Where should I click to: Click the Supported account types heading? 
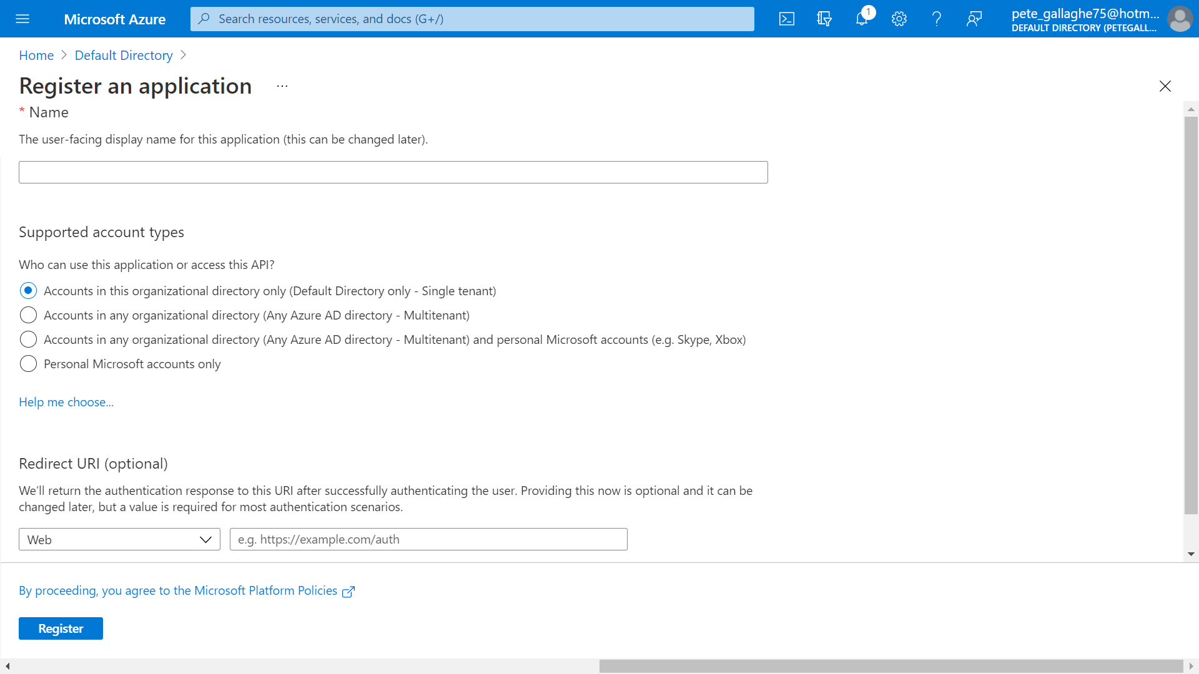(x=101, y=232)
